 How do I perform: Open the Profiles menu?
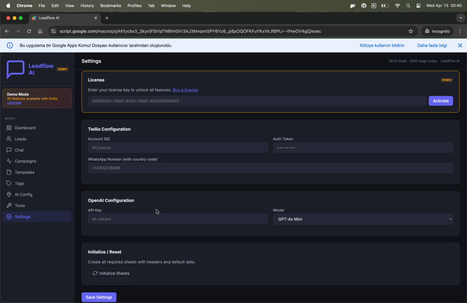[134, 6]
